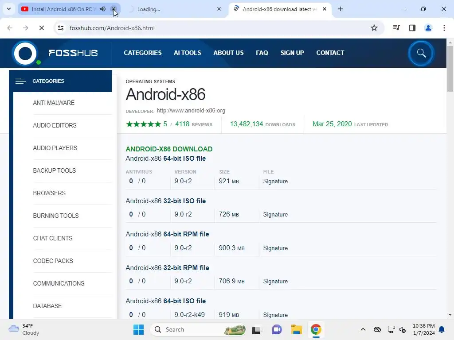Open the Windows Start menu
Viewport: 454px width, 340px height.
tap(138, 329)
